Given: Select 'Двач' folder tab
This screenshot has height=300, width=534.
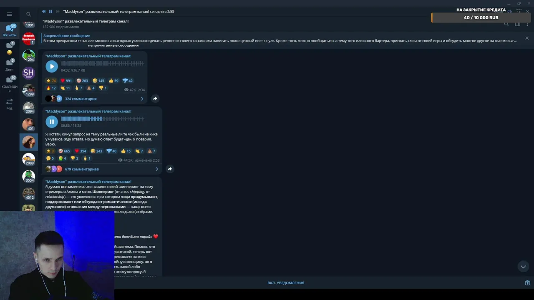Looking at the screenshot, I should (10, 65).
